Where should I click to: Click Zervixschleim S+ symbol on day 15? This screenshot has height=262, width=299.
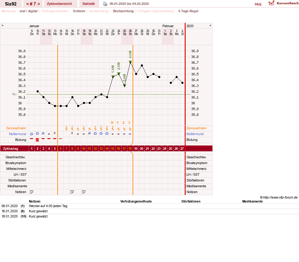click(x=113, y=128)
